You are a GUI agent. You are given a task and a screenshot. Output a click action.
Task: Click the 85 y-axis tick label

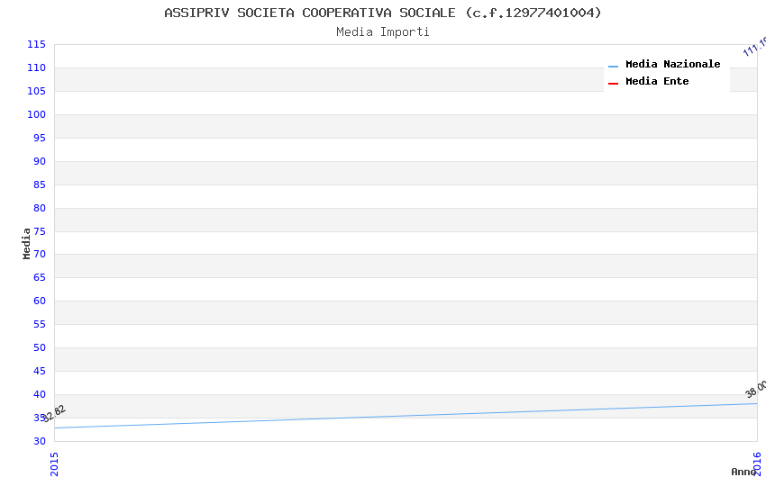coord(39,184)
